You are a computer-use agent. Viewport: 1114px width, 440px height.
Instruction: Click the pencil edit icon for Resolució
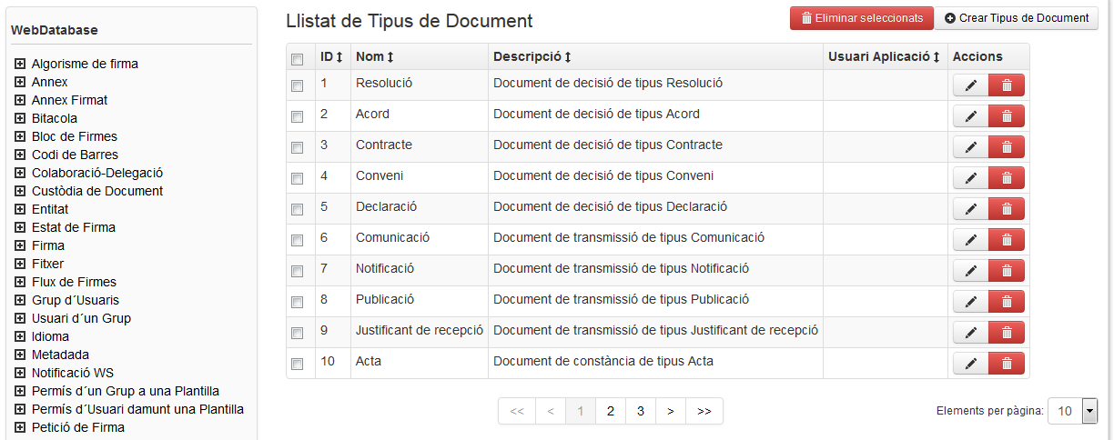(x=971, y=85)
